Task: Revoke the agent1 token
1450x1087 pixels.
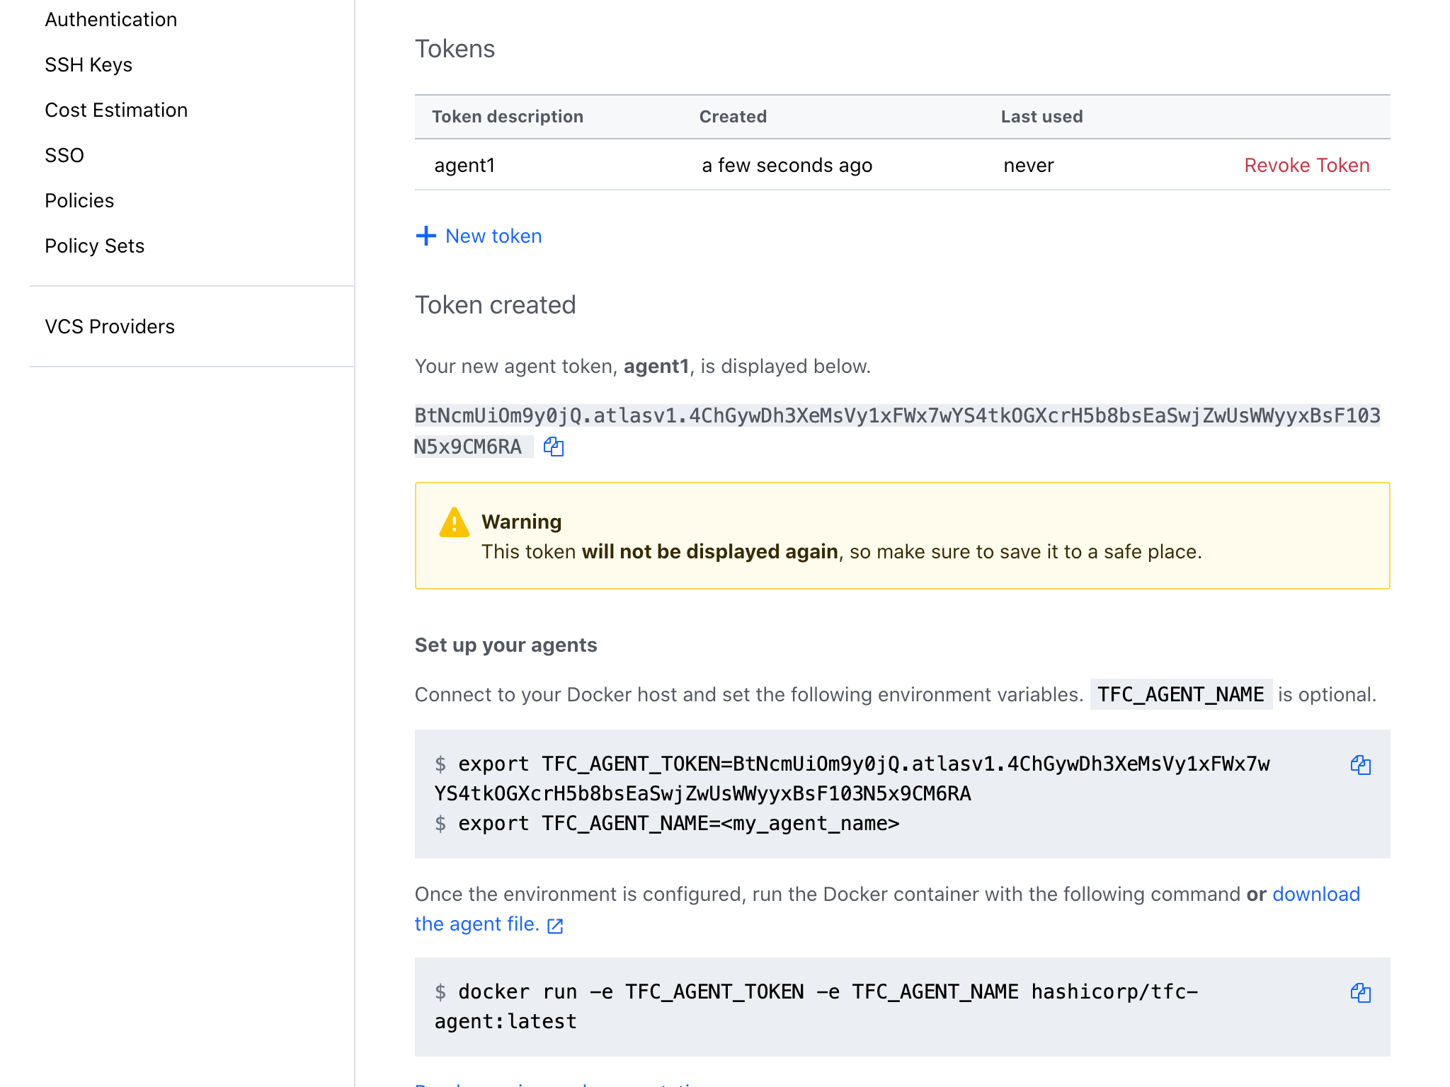Action: [1307, 165]
